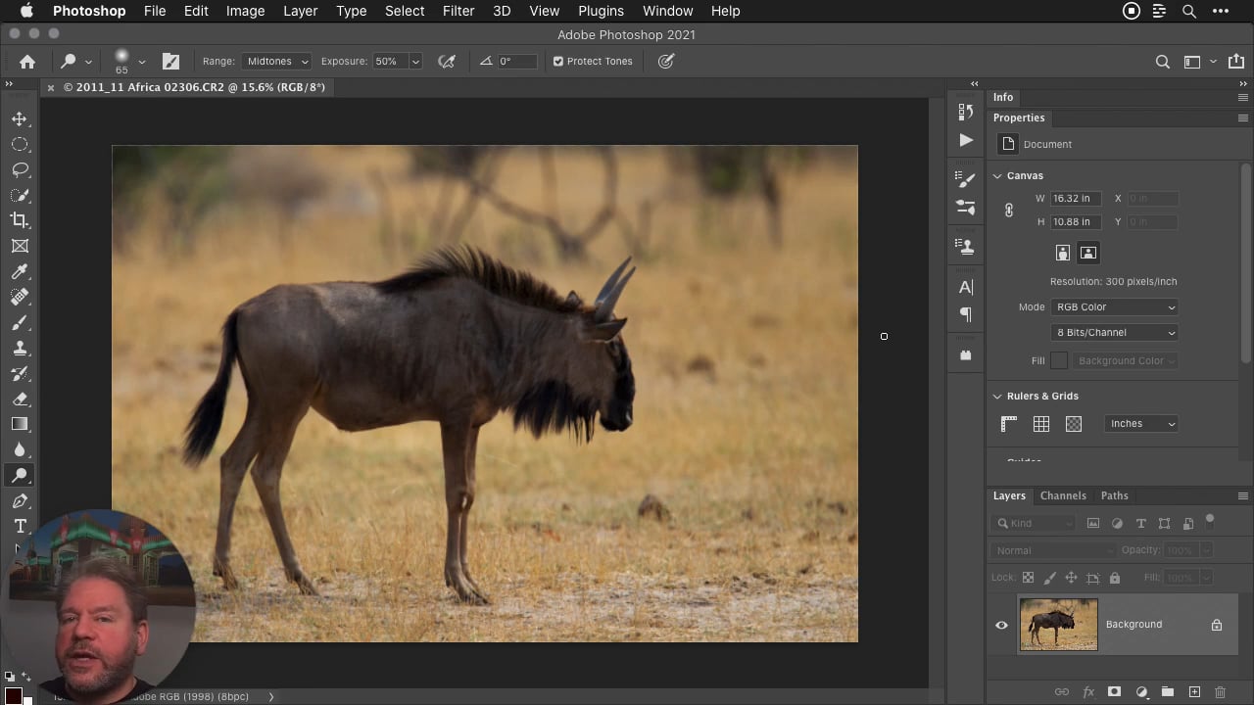Open the File menu

[155, 11]
